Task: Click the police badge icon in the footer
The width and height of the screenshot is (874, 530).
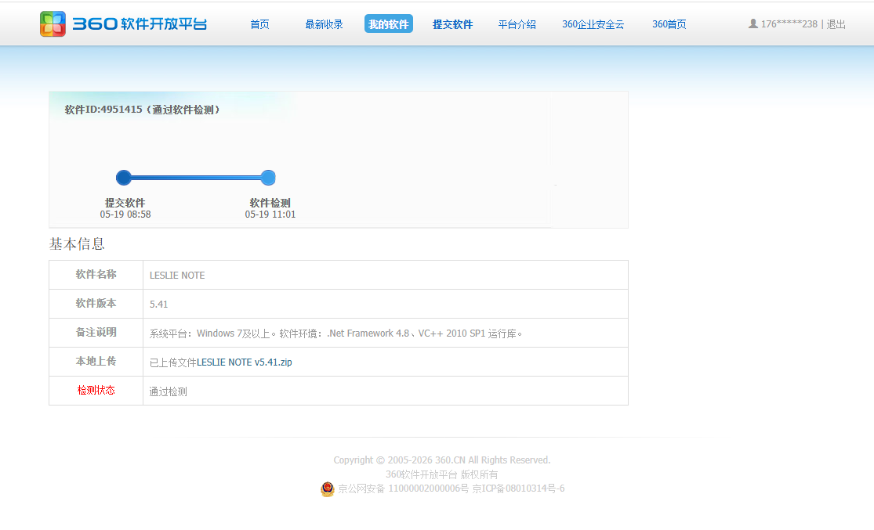Action: 328,489
